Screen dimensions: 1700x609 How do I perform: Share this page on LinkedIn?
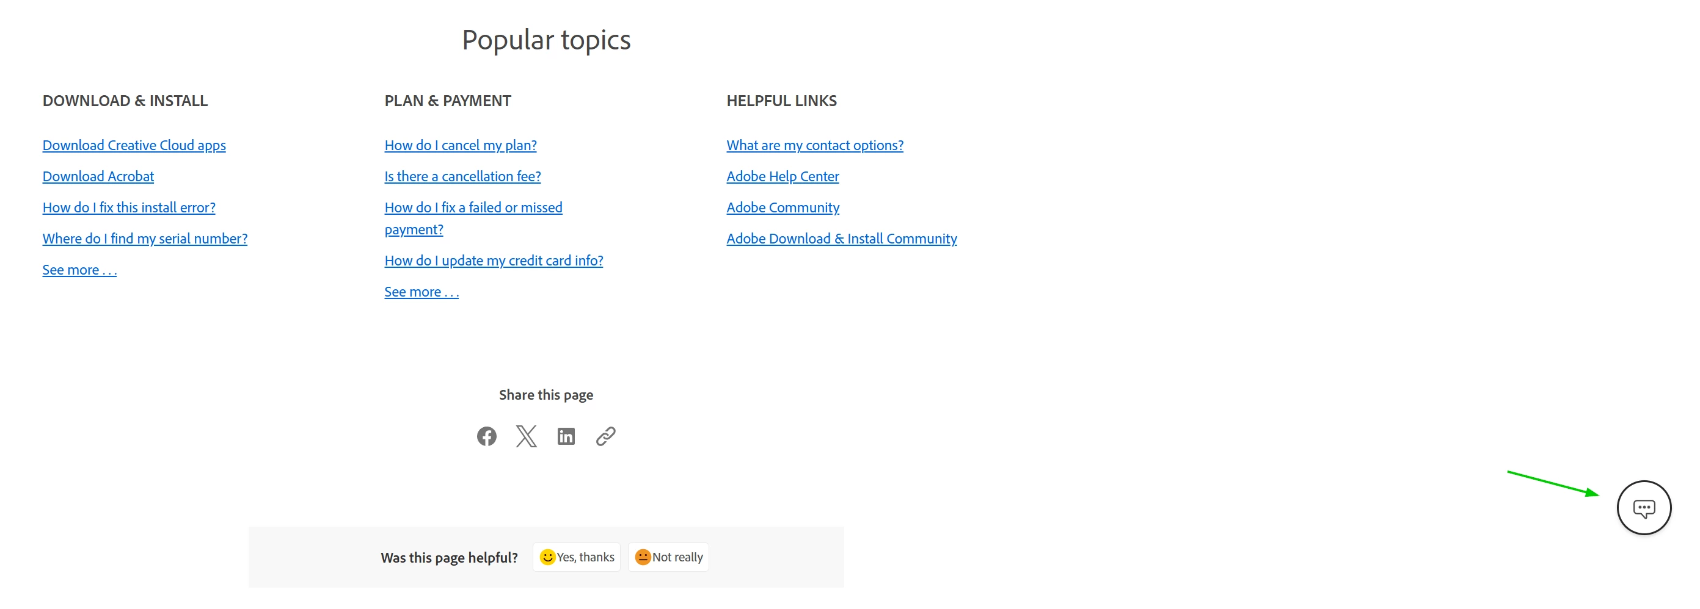[x=566, y=436]
